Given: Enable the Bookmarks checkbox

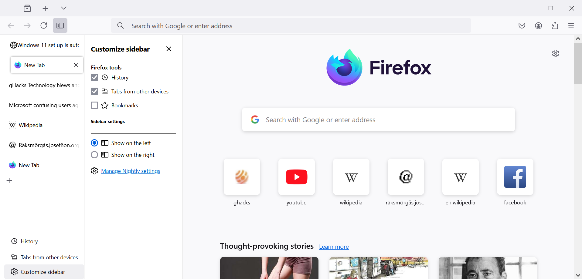Looking at the screenshot, I should tap(94, 105).
